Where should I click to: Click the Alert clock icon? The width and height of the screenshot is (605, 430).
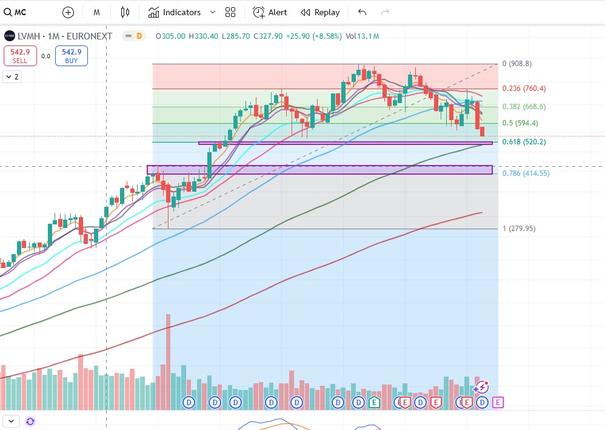258,12
